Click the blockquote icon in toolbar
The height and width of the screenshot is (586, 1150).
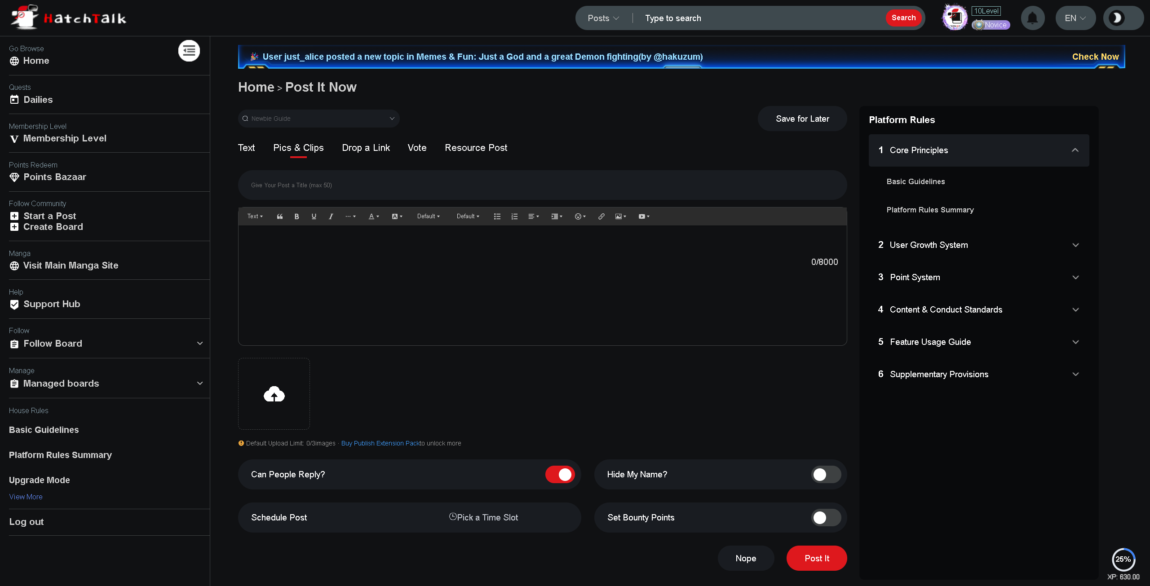click(279, 216)
